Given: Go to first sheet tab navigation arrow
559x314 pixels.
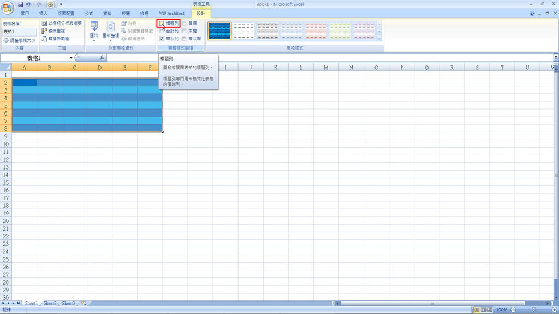Looking at the screenshot, I should pyautogui.click(x=3, y=303).
